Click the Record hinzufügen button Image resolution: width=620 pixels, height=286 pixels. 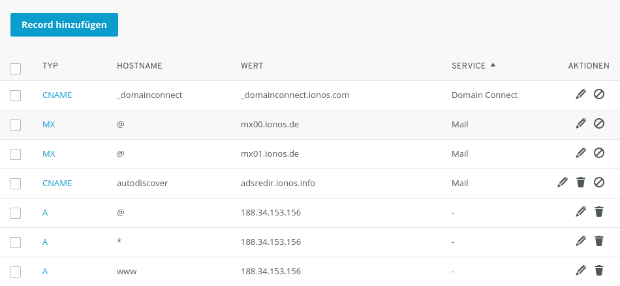click(x=64, y=25)
